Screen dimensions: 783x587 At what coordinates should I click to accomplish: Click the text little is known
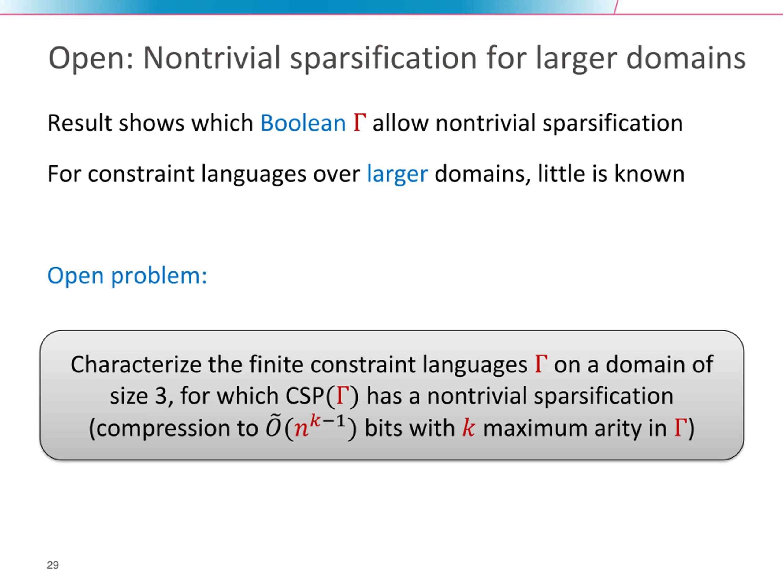(611, 174)
